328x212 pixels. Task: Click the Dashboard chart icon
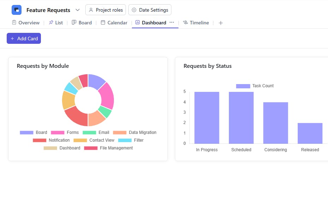(137, 22)
